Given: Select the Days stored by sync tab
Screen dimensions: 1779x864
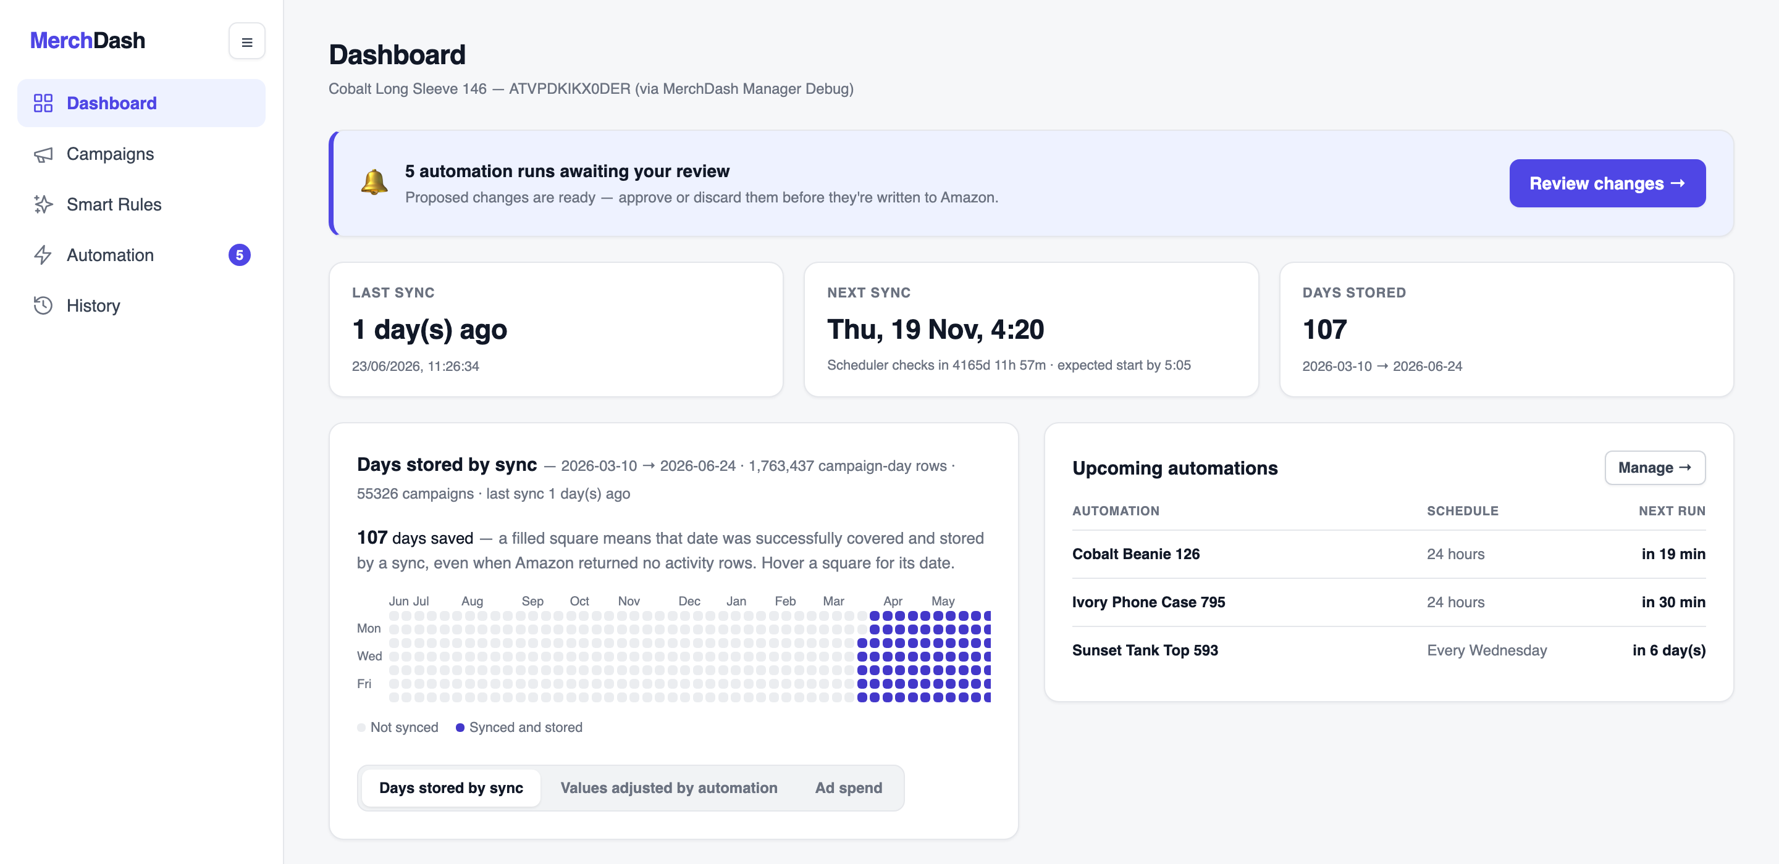Looking at the screenshot, I should (x=451, y=788).
